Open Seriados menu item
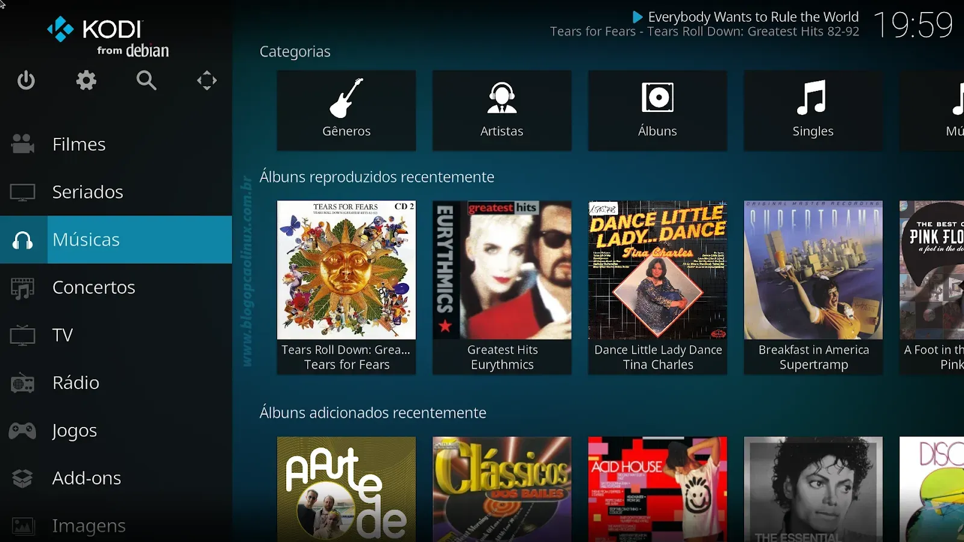The height and width of the screenshot is (542, 964). (x=116, y=192)
